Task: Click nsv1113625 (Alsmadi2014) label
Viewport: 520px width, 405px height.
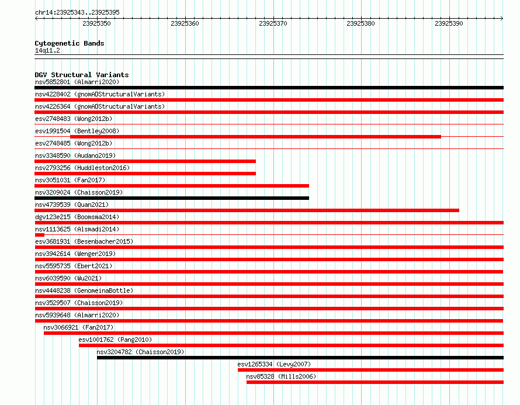Action: (x=77, y=229)
